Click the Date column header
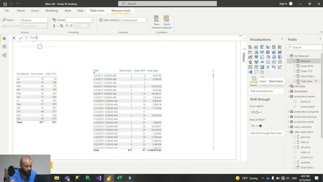The image size is (323, 182). 96,71
